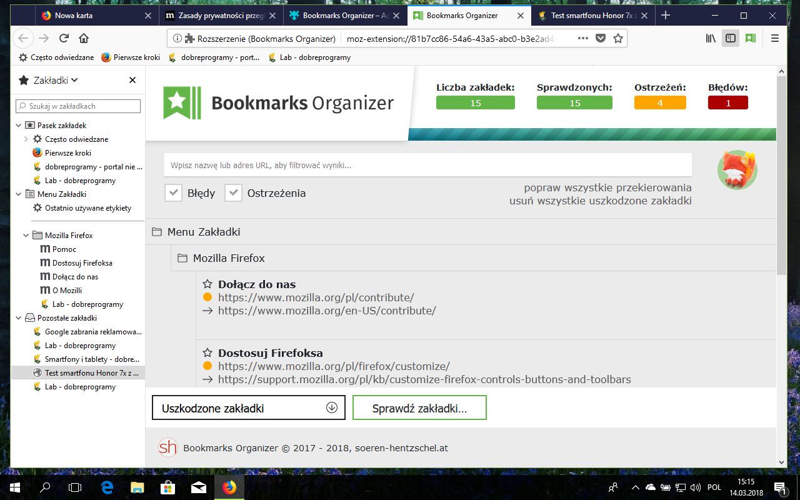This screenshot has width=800, height=500.
Task: Open Microsoft Store from taskbar
Action: (x=167, y=487)
